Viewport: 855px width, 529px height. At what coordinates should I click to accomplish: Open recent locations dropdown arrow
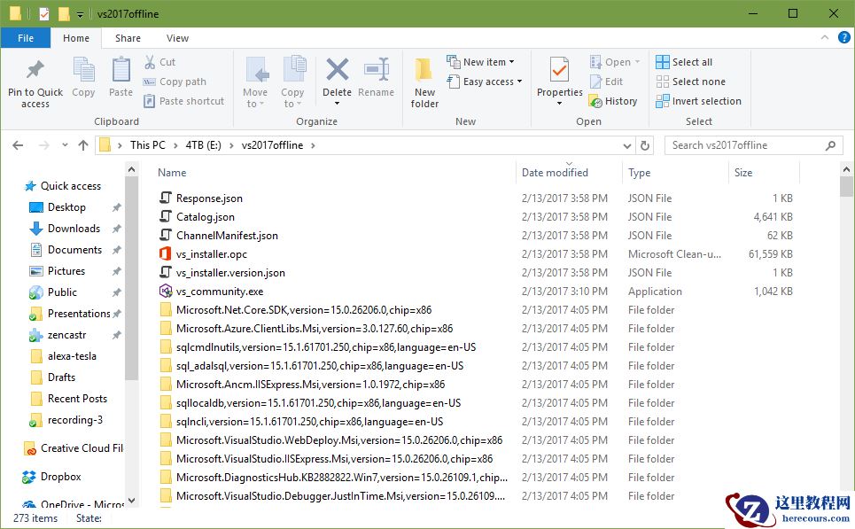pos(65,145)
